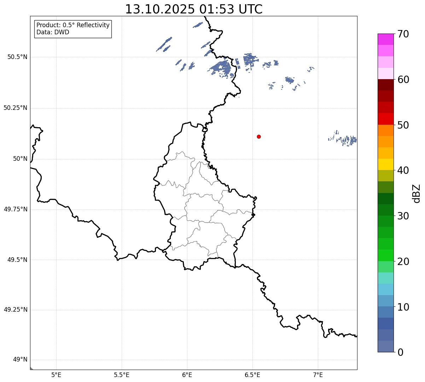Screen dimensions: 425x382
Task: Click the longitude label '6.5°E'
Action: pyautogui.click(x=252, y=375)
